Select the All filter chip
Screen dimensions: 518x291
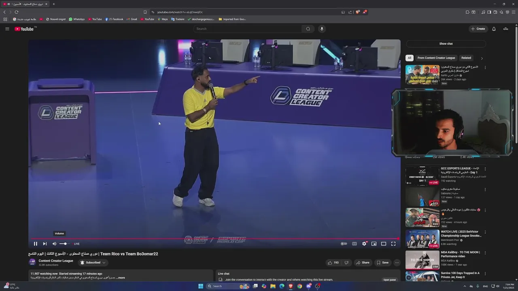pos(409,58)
